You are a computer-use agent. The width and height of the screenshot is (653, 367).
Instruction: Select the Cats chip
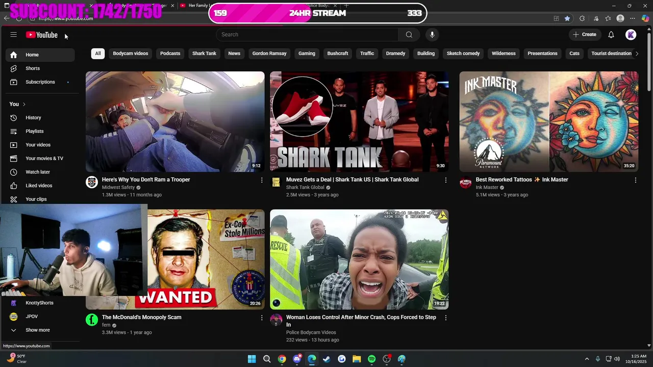(574, 54)
